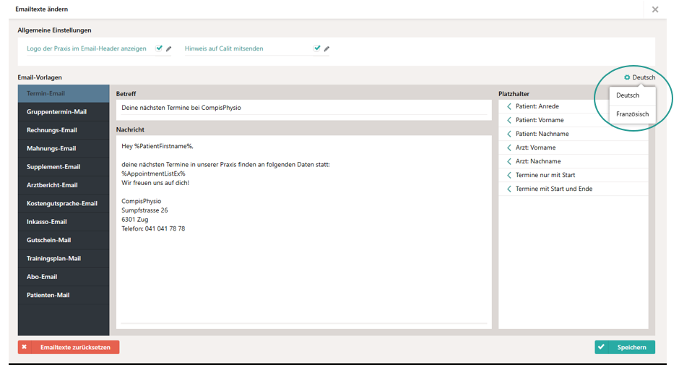Insert placeholder arrow for Patient: Anrede
Image resolution: width=679 pixels, height=373 pixels.
point(509,106)
